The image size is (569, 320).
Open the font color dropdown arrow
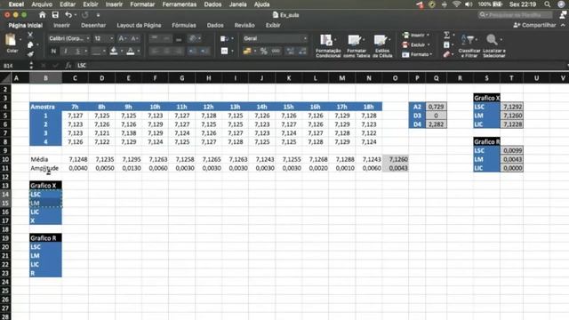[139, 52]
